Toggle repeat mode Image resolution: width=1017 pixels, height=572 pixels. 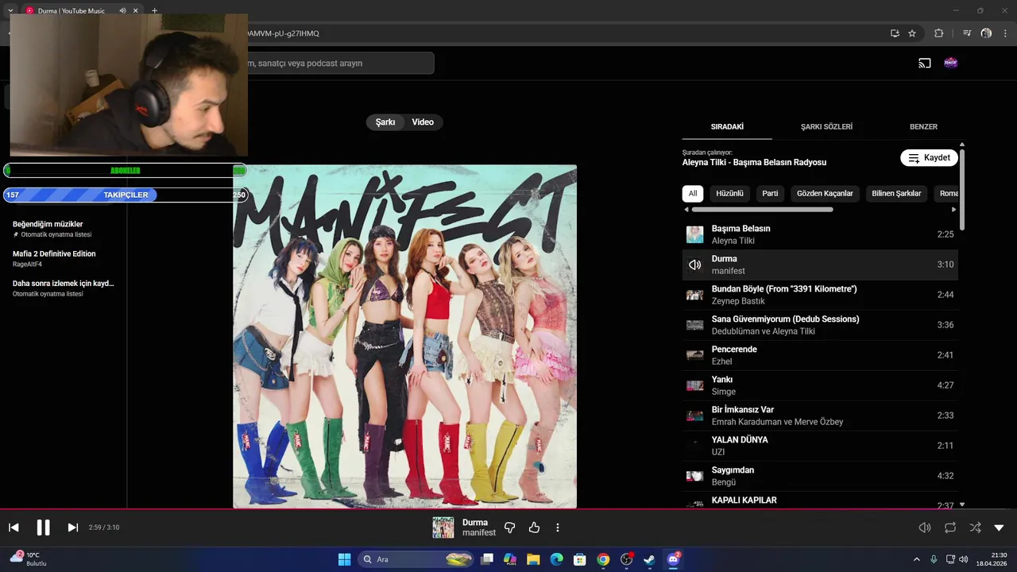pyautogui.click(x=950, y=528)
